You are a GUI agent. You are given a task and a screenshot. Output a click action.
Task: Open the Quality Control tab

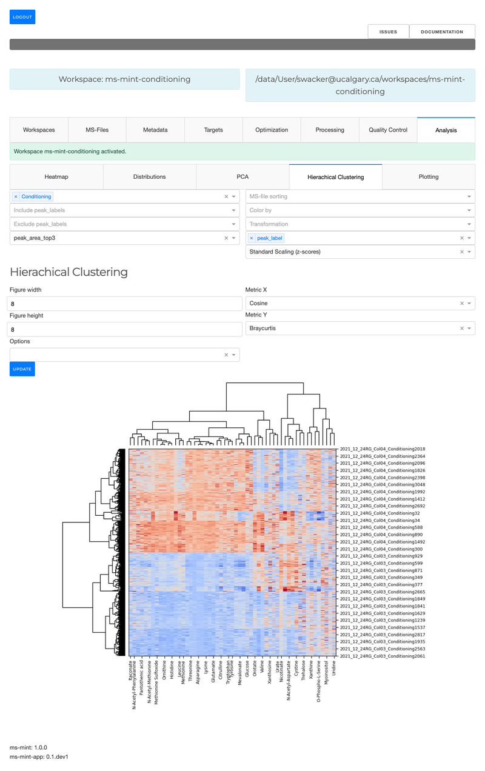pyautogui.click(x=387, y=130)
